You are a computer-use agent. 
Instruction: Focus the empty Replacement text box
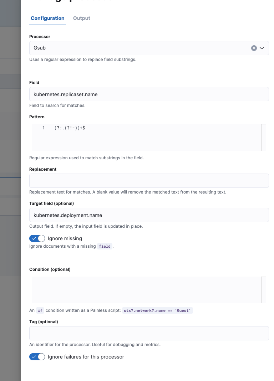[x=149, y=181]
